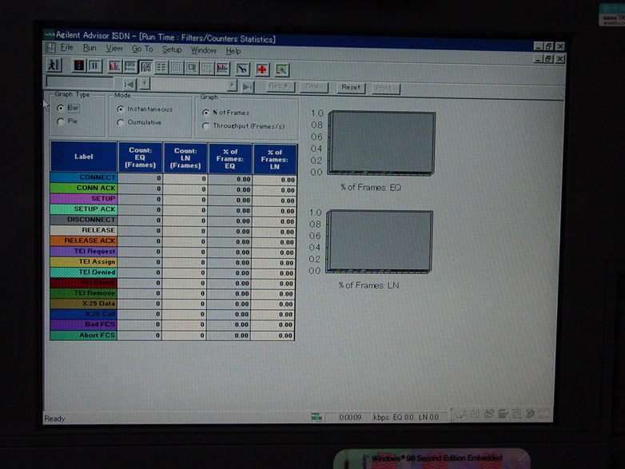Click the IME help question-mark icon
This screenshot has width=625, height=469.
[530, 414]
